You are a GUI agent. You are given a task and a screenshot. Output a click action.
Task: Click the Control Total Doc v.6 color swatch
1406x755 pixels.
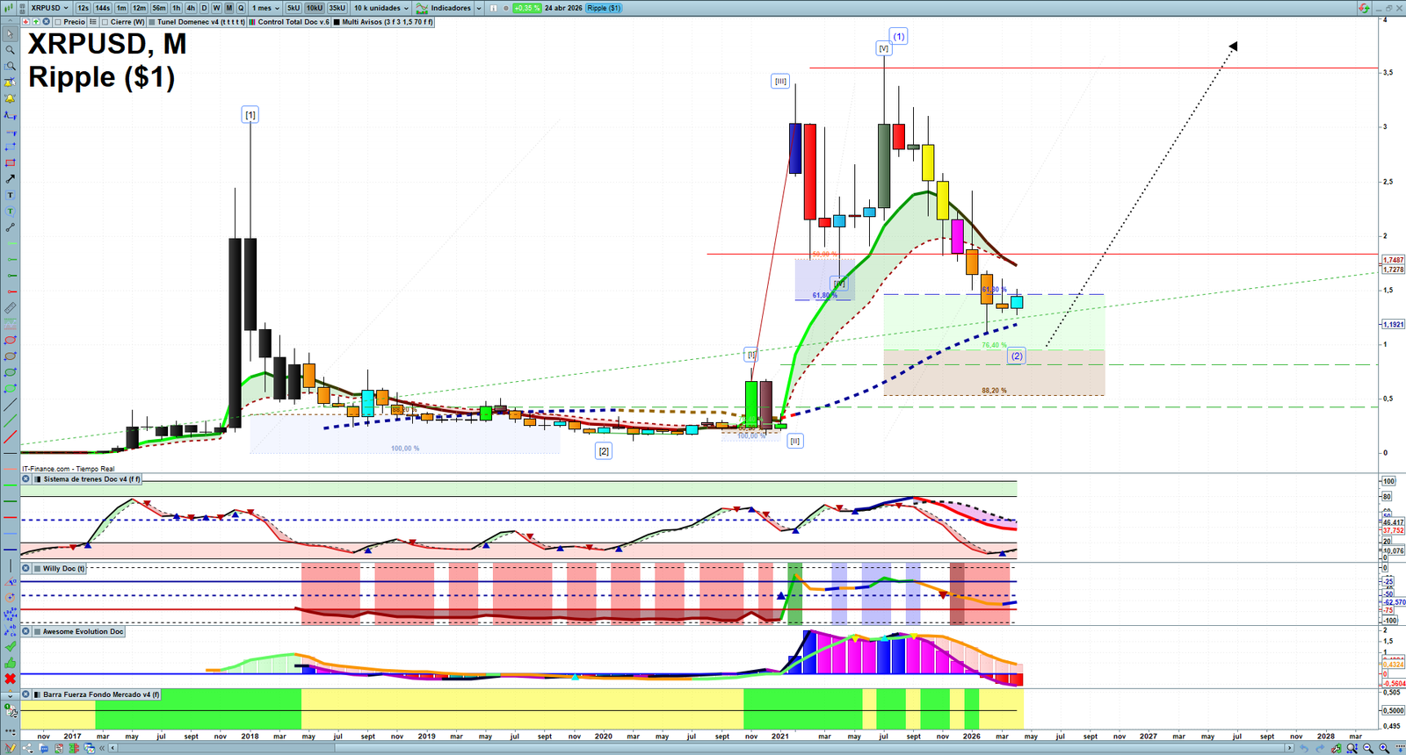pyautogui.click(x=252, y=22)
